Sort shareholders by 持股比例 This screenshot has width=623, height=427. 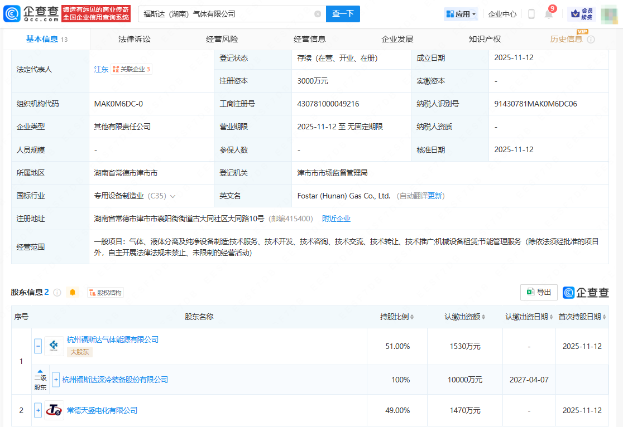(397, 317)
